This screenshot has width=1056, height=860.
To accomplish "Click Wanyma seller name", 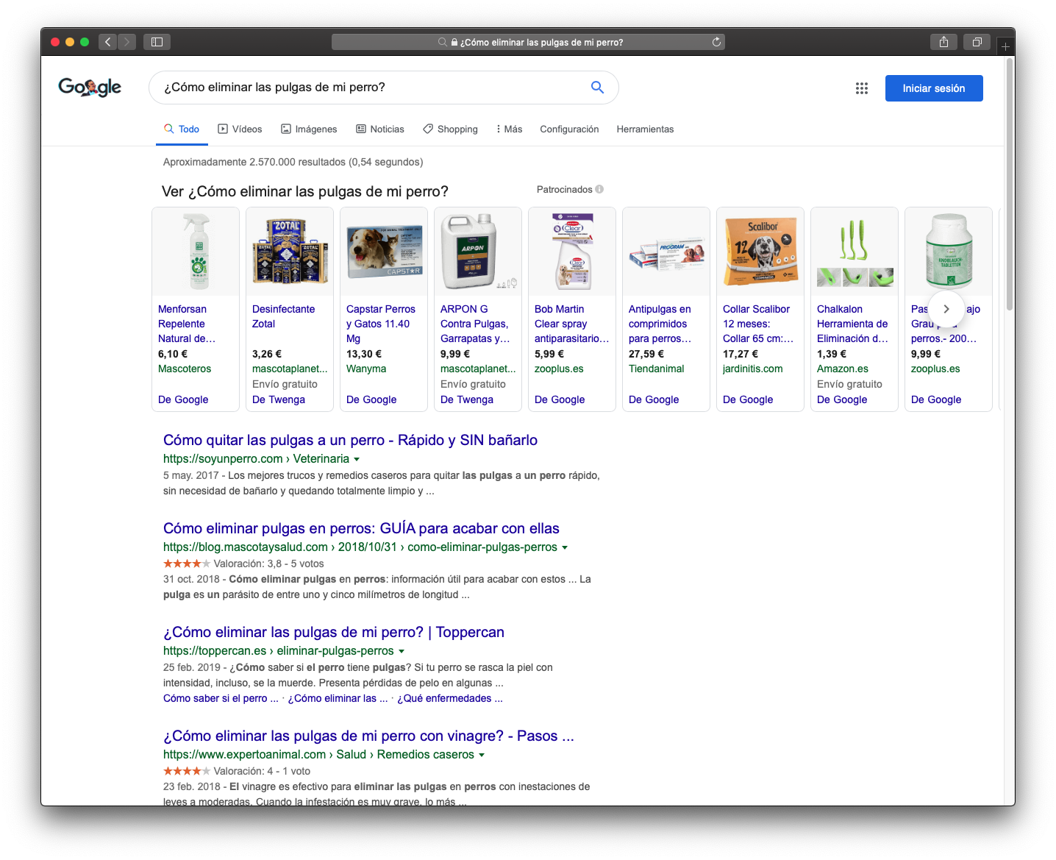I will point(366,369).
